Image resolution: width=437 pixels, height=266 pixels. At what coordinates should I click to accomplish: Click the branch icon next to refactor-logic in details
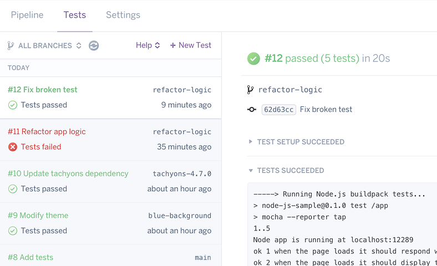click(250, 90)
